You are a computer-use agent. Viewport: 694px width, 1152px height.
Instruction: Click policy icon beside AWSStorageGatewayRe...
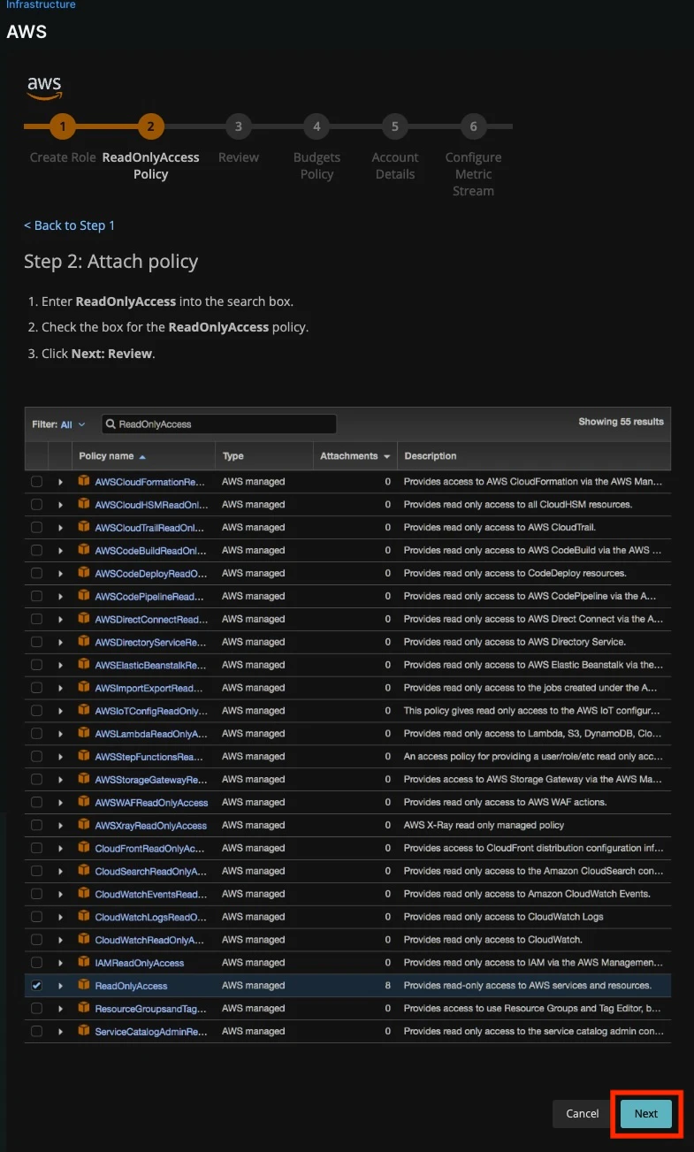[84, 779]
